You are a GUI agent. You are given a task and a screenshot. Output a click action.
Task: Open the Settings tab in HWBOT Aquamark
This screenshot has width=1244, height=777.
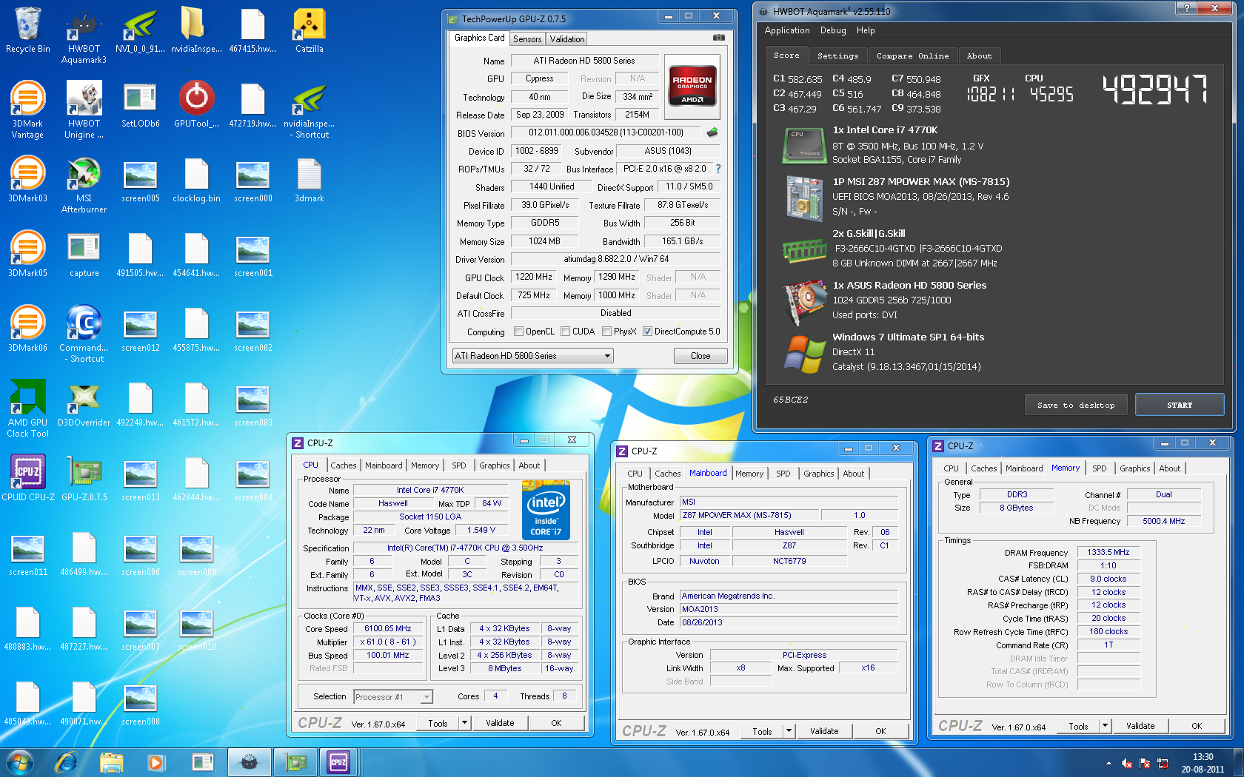click(837, 56)
